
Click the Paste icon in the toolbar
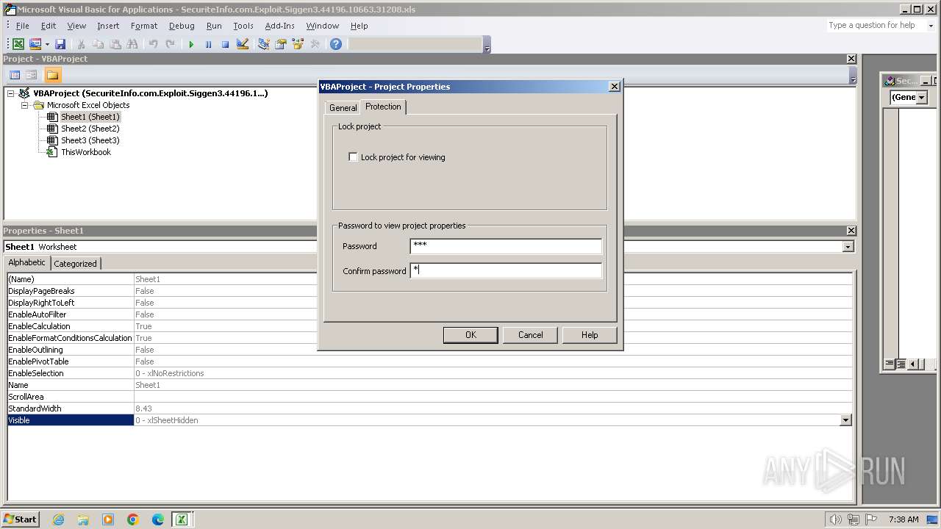(x=115, y=44)
